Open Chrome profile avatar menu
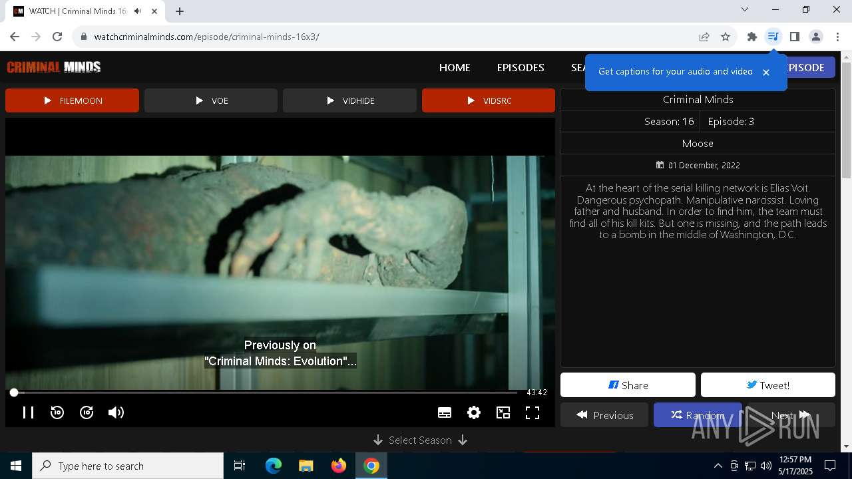The image size is (852, 479). click(x=815, y=37)
